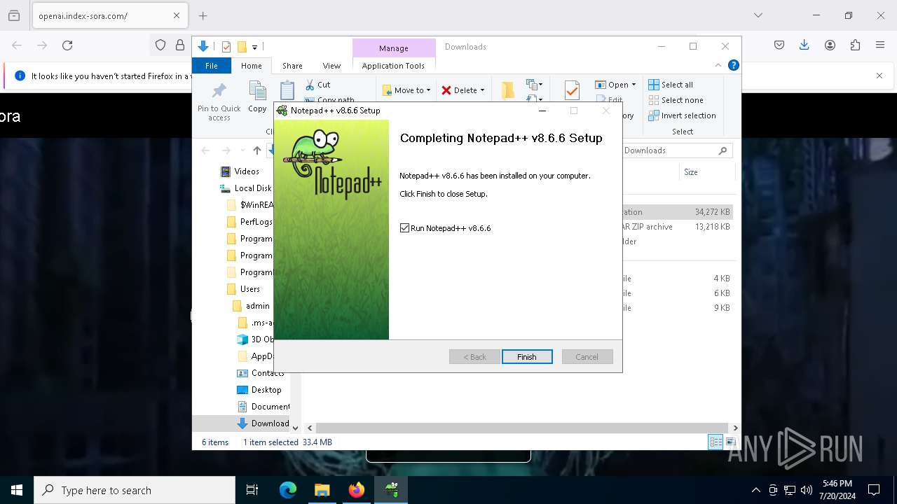Close the openai.index-sora.com tab
The width and height of the screenshot is (897, 504).
click(x=177, y=15)
